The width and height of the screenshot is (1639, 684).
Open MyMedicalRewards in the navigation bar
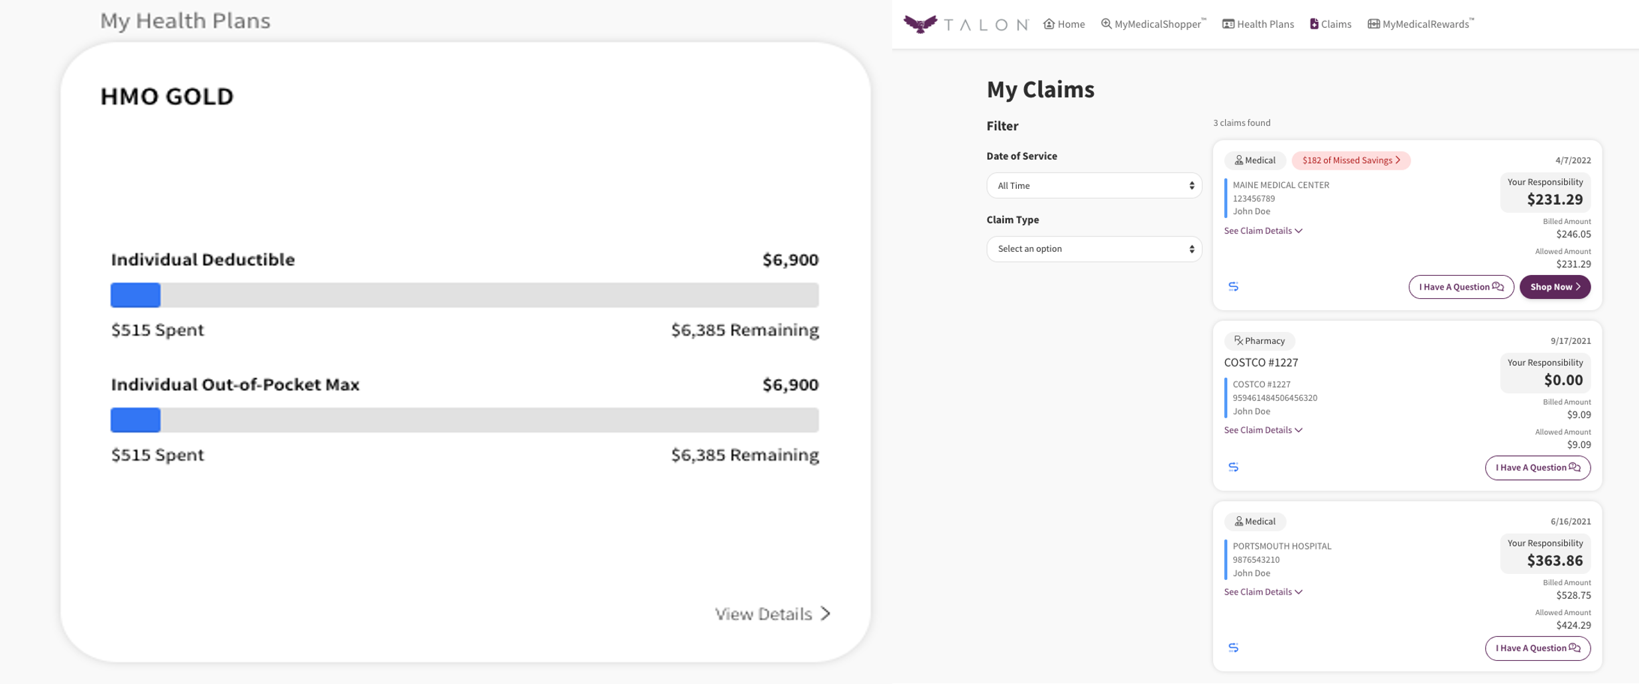click(1420, 25)
